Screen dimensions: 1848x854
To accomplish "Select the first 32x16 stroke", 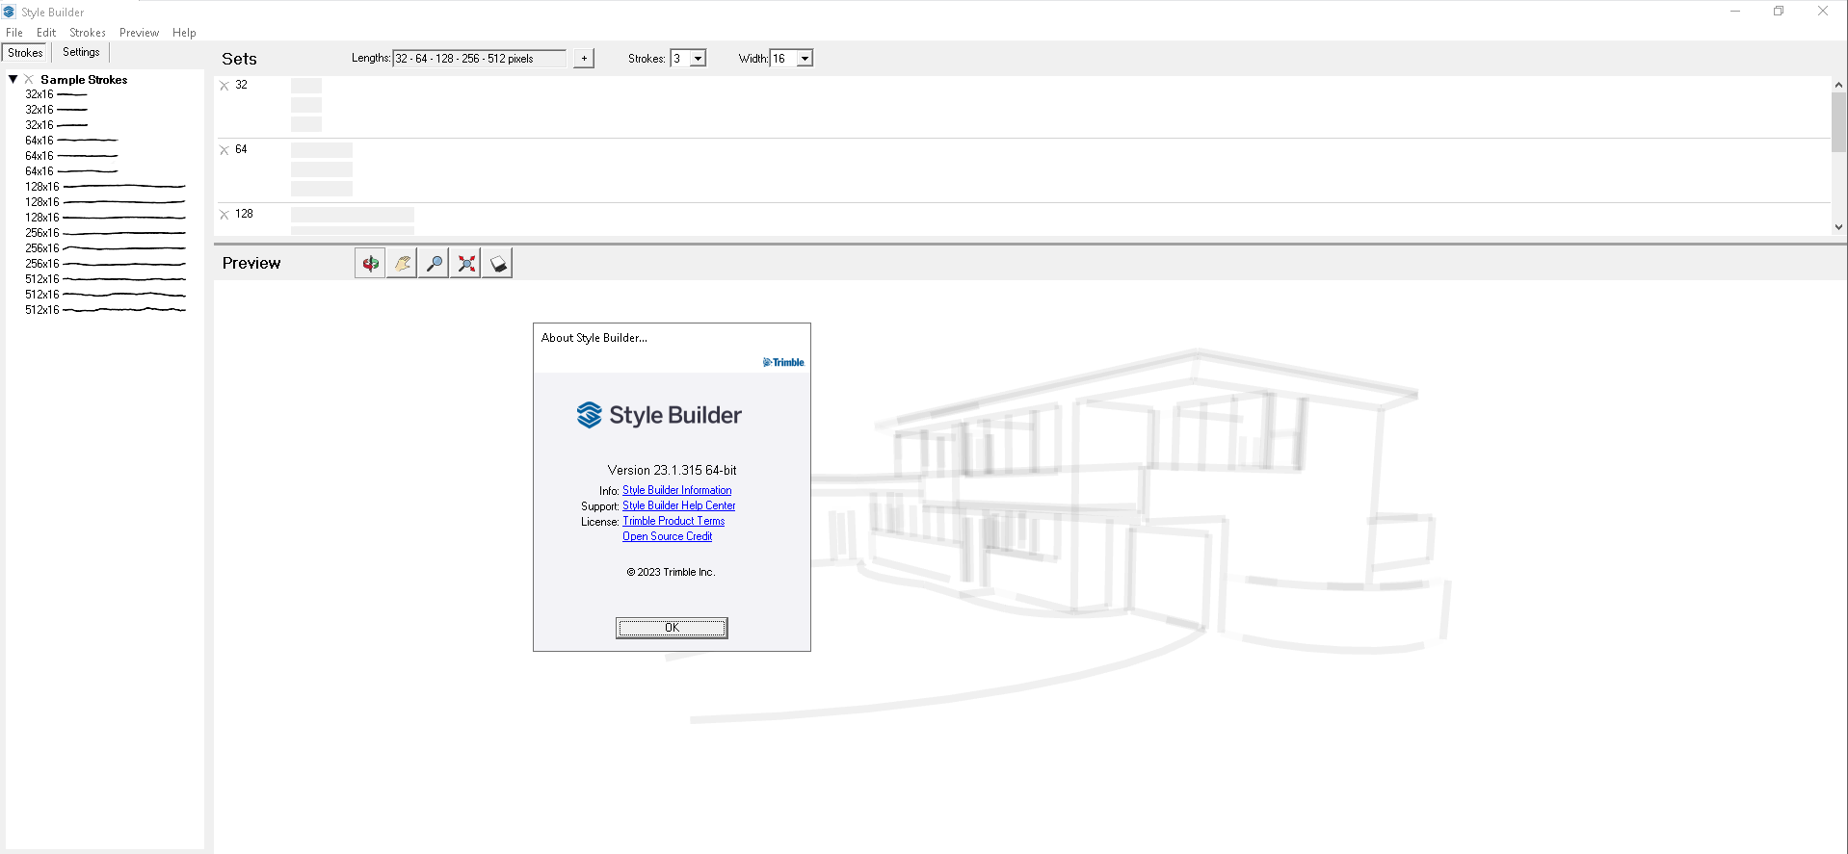I will click(x=56, y=94).
